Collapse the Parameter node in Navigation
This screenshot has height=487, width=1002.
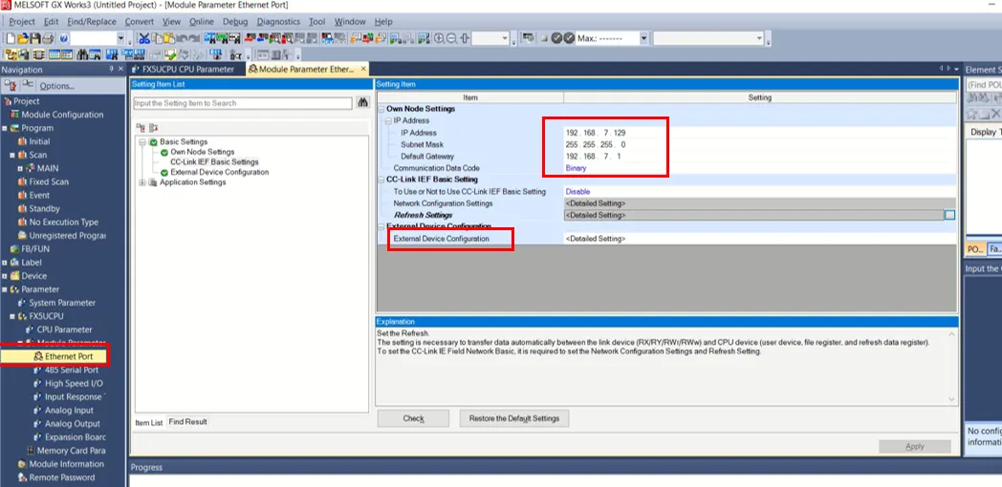(5, 289)
